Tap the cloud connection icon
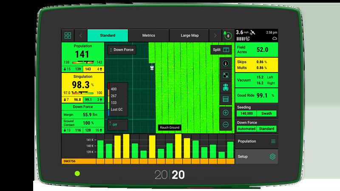The image size is (340, 191). point(275,39)
